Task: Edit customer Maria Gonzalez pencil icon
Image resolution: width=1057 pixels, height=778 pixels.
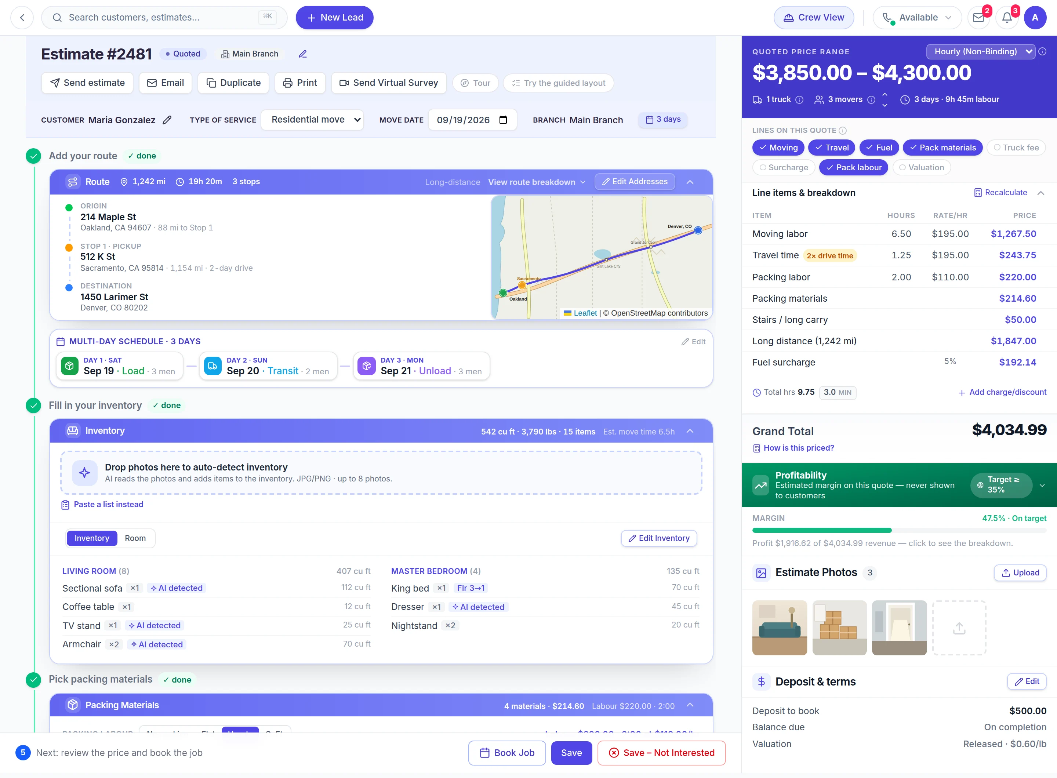Action: coord(167,120)
